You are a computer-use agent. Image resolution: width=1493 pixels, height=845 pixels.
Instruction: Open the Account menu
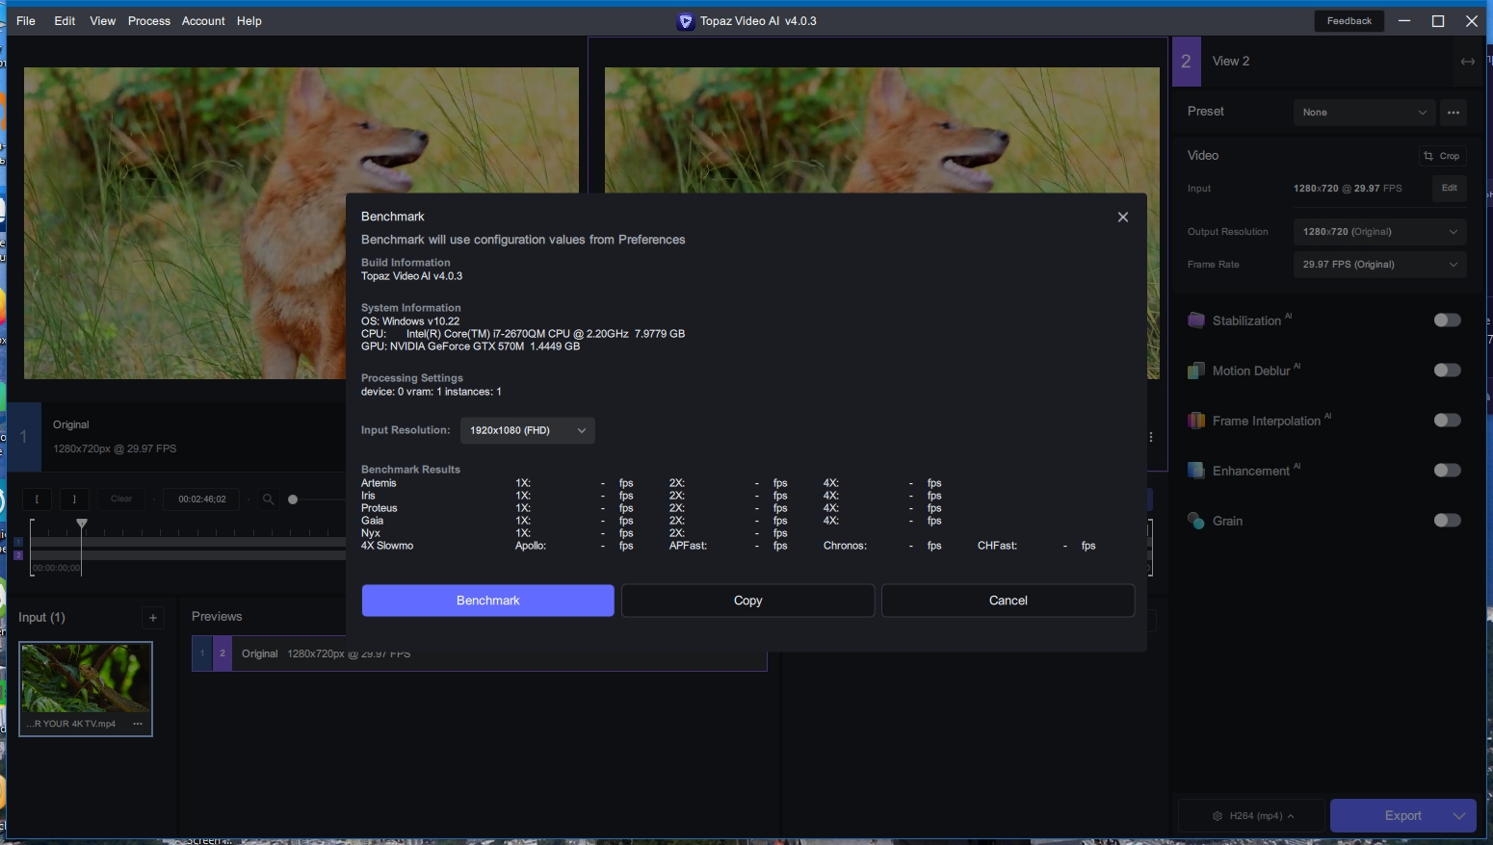pyautogui.click(x=203, y=21)
